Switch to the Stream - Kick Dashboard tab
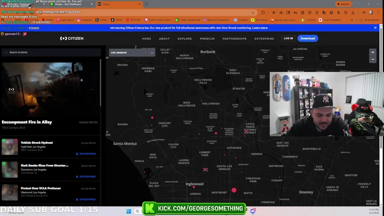 (71, 4)
